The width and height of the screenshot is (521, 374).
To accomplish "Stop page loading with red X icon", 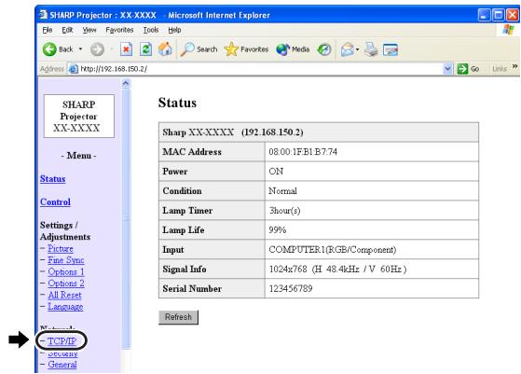I will 126,49.
